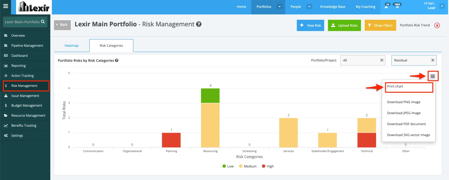The height and width of the screenshot is (180, 449).
Task: Toggle the High series in legend
Action: tap(268, 166)
